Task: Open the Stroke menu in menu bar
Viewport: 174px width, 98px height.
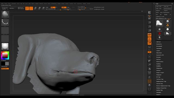Action: tap(67, 4)
